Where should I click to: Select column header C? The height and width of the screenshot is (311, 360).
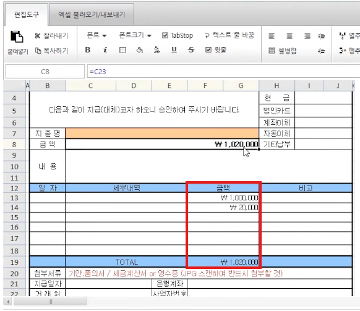coord(90,86)
